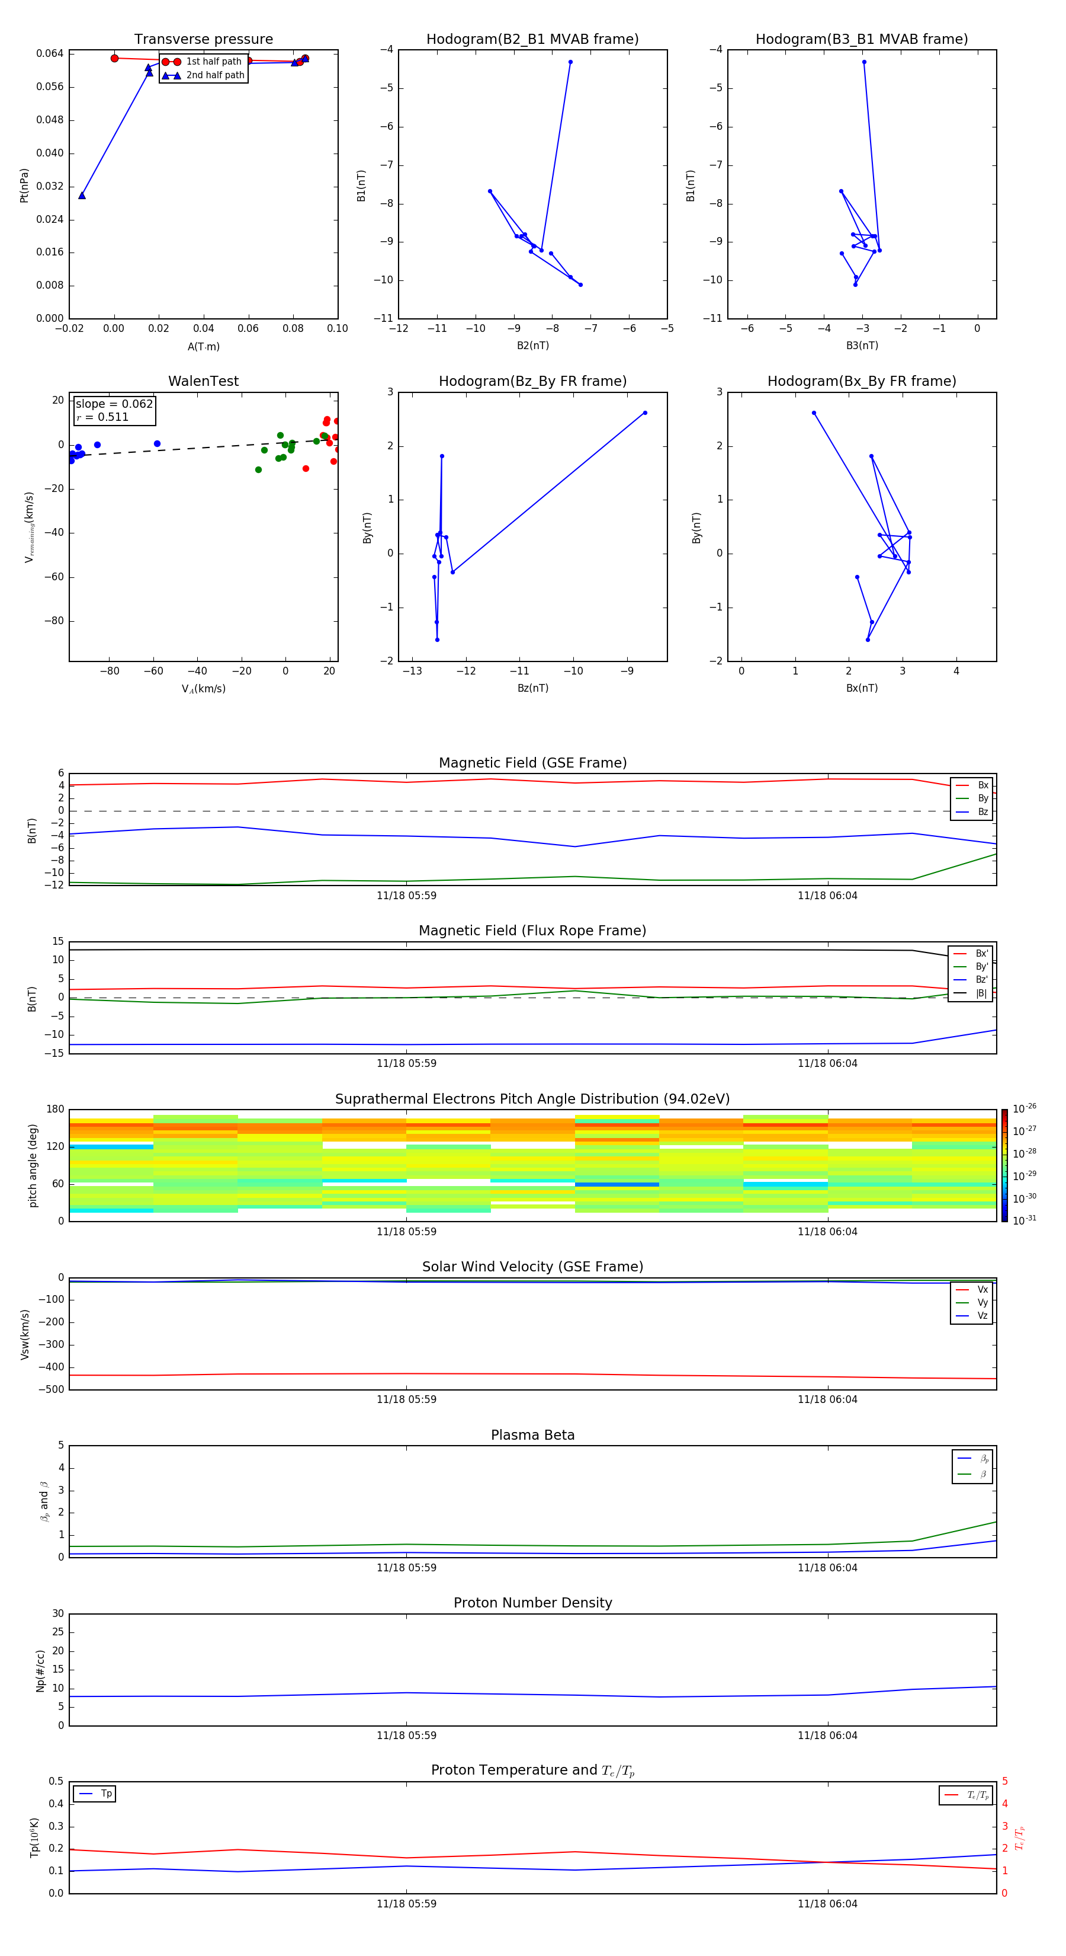The width and height of the screenshot is (1066, 1956).
Task: Click '11/18 06:04' under GSE magnetic field panel
Action: point(827,896)
